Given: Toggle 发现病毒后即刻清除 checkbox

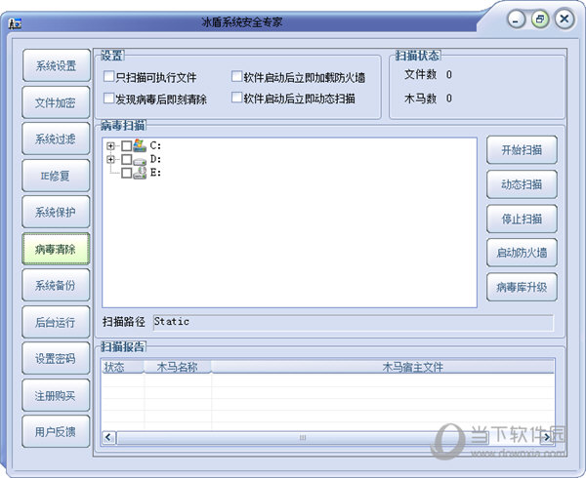Looking at the screenshot, I should [108, 99].
